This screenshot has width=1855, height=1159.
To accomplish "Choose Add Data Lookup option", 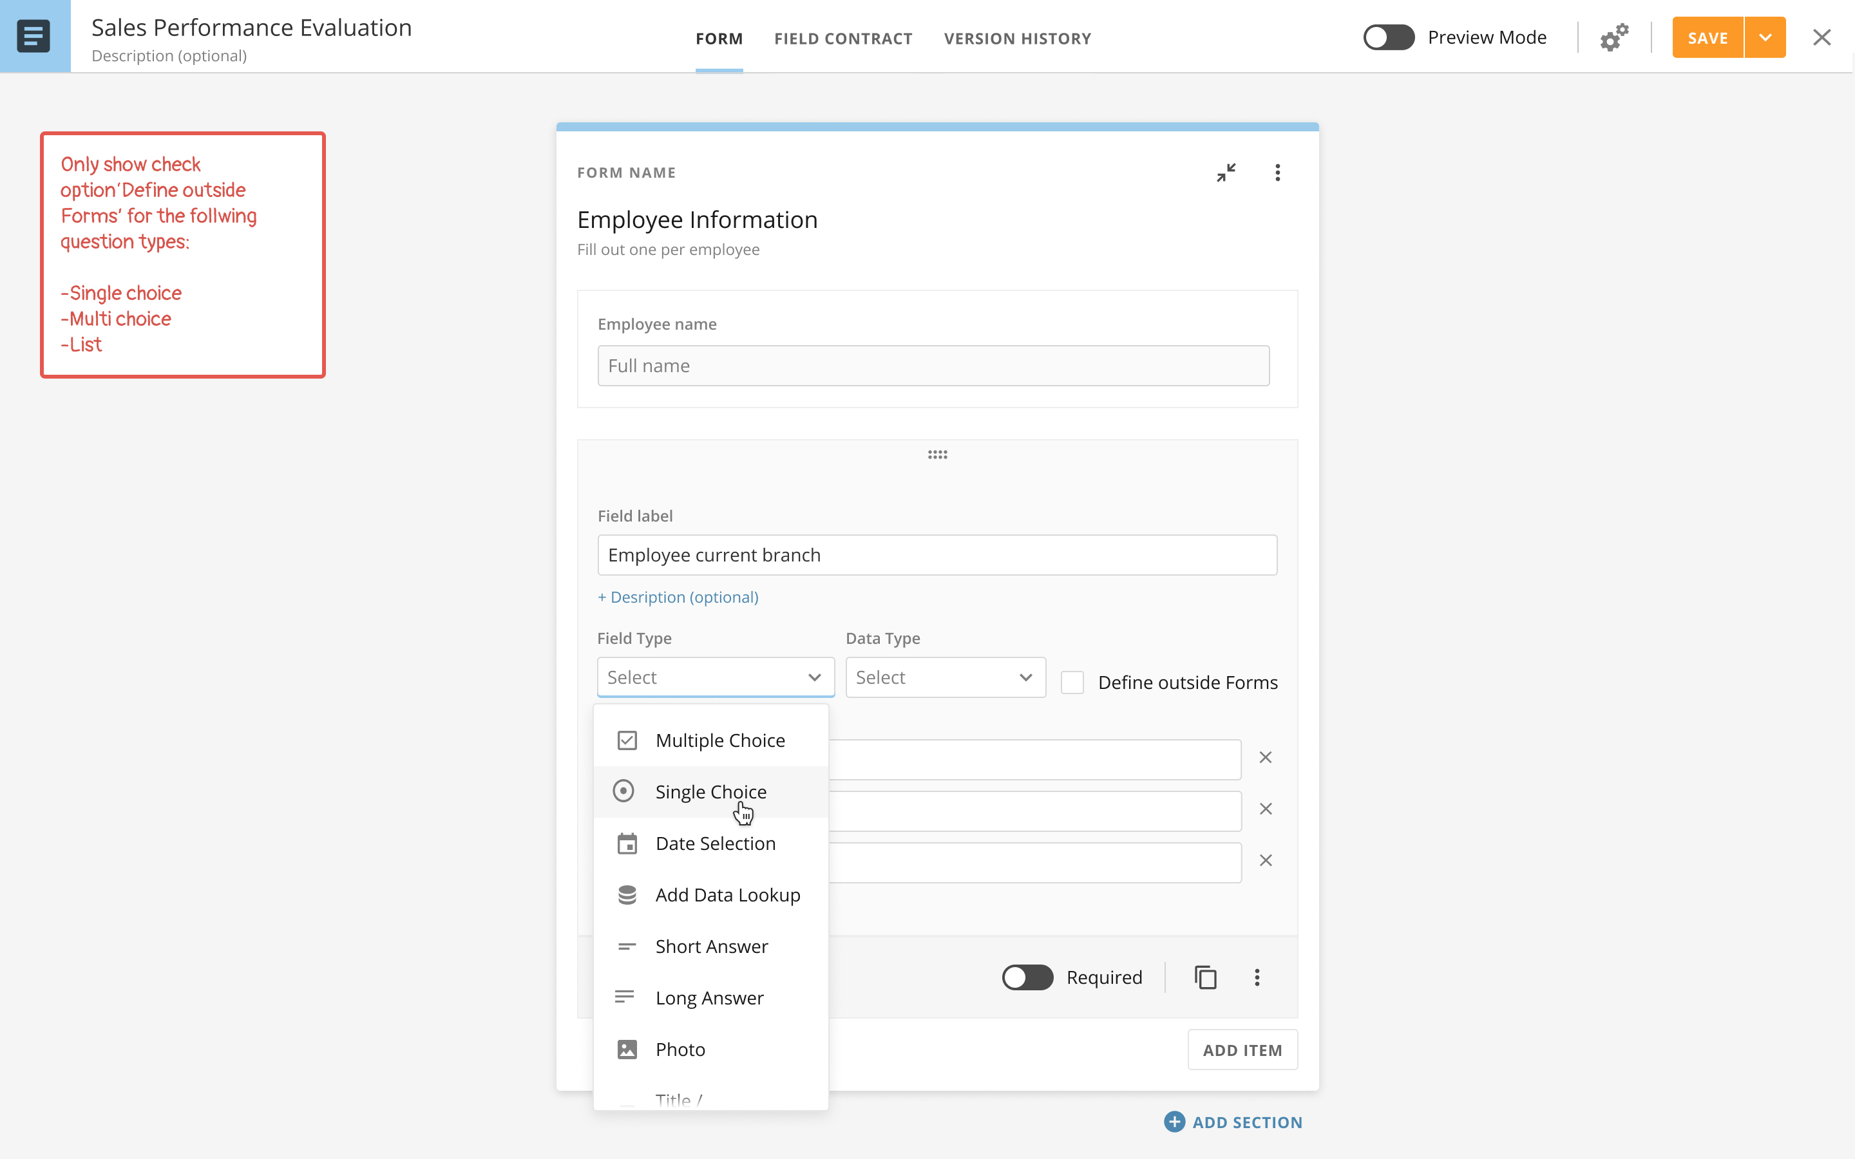I will click(x=710, y=894).
